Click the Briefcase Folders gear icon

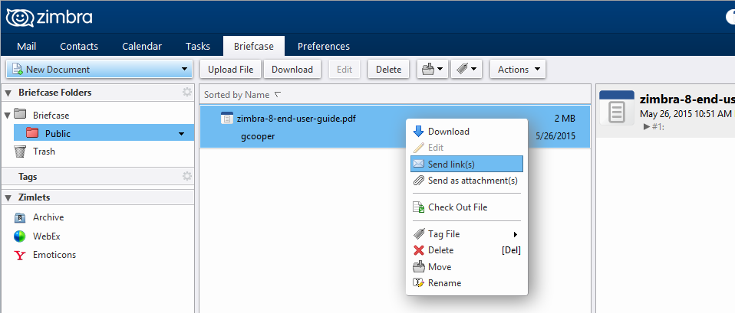click(x=187, y=92)
